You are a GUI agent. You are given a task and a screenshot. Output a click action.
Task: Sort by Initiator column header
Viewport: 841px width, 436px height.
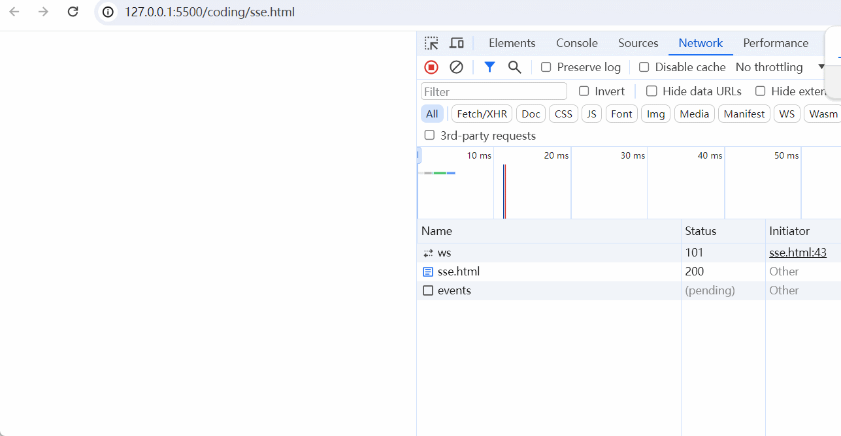803,231
